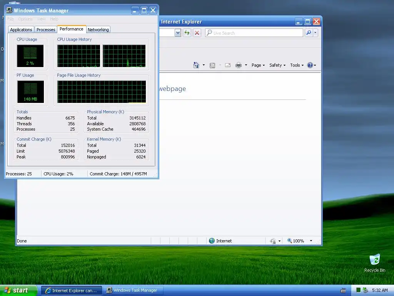This screenshot has width=394, height=296.
Task: Click the Threads value 356
Action: tap(71, 124)
